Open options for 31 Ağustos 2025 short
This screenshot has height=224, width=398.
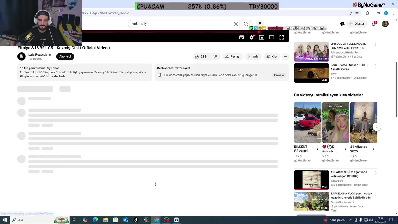point(373,148)
